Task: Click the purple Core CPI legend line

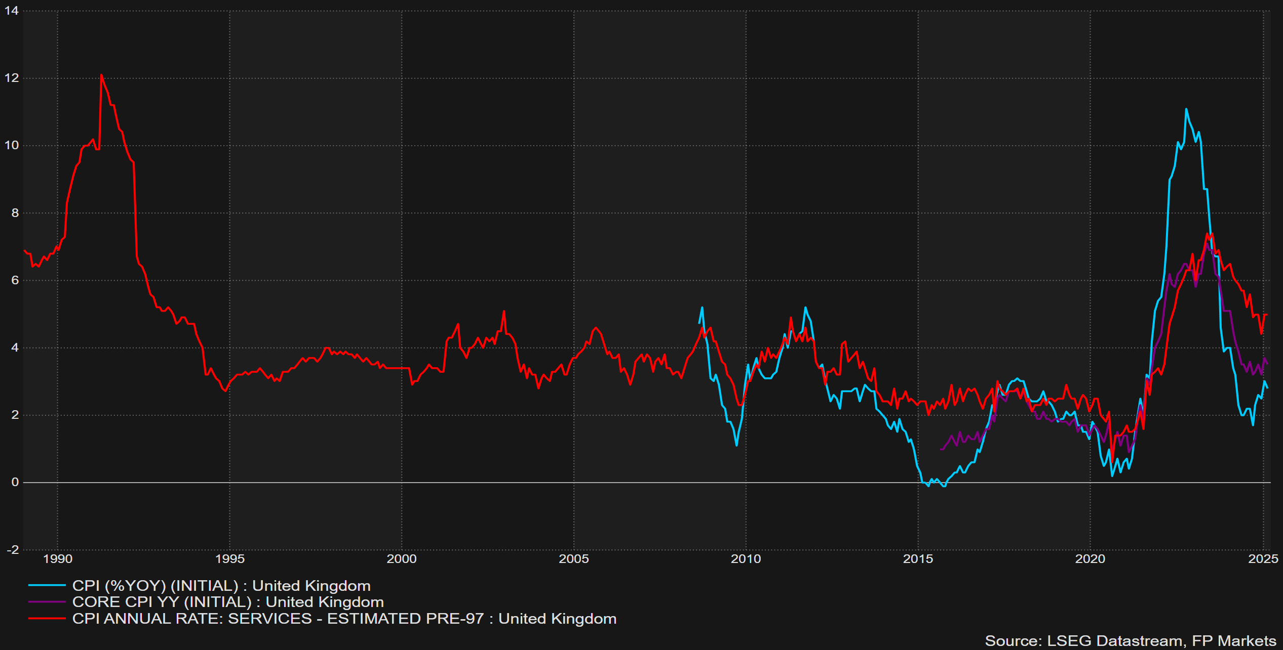Action: coord(47,602)
